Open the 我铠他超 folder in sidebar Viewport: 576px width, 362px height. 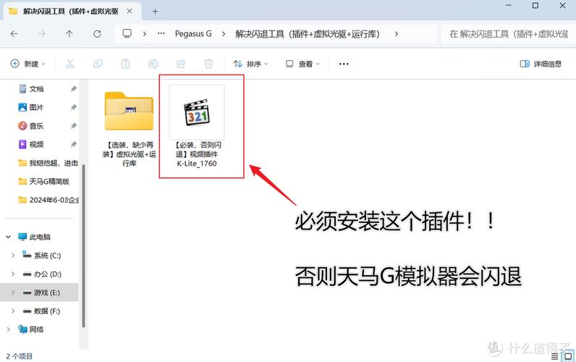(48, 163)
